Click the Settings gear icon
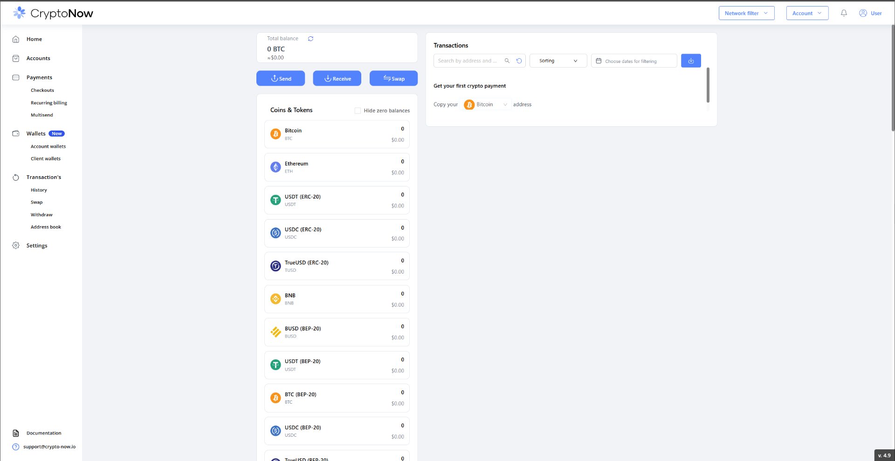Screen dimensions: 895x461 pyautogui.click(x=16, y=246)
